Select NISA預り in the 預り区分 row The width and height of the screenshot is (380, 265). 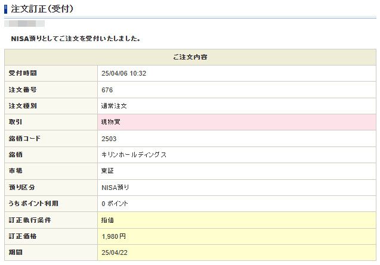(115, 188)
